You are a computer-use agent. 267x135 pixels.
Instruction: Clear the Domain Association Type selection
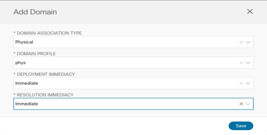pyautogui.click(x=241, y=42)
